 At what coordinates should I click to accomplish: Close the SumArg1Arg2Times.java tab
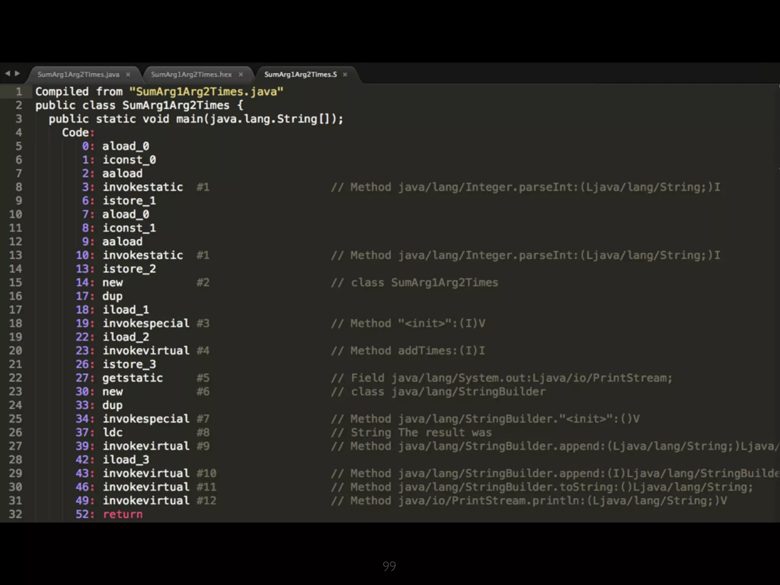click(x=128, y=75)
